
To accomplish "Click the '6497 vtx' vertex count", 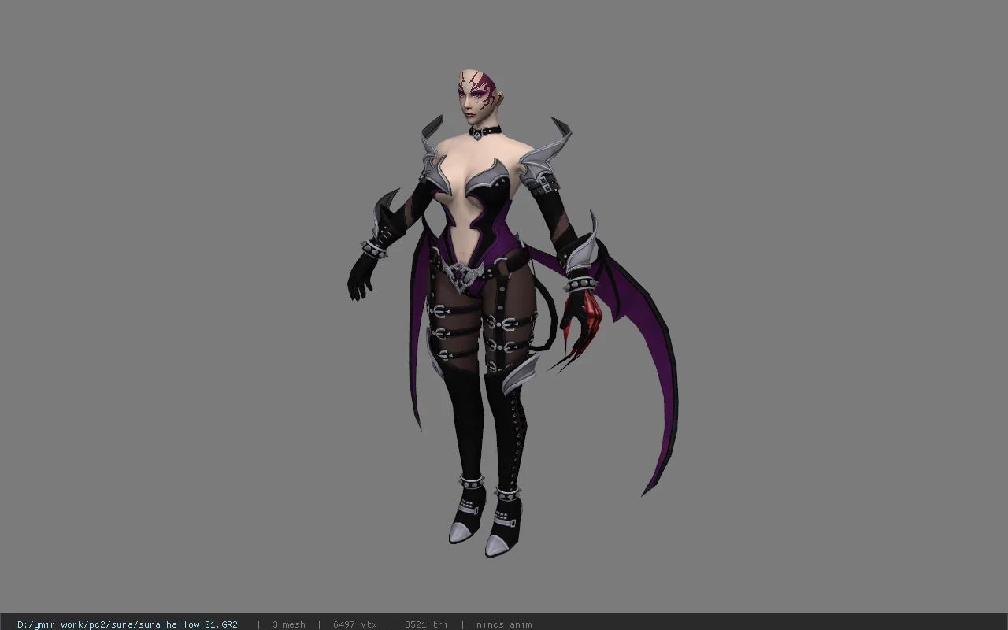I will click(x=355, y=624).
